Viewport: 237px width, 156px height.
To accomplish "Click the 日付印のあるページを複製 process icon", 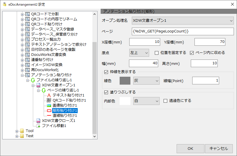I will tap(27, 50).
